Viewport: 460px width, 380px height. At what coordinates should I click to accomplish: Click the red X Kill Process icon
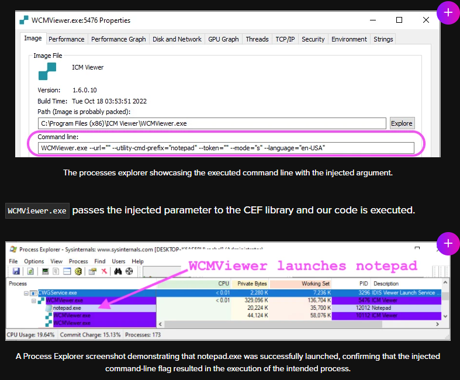point(104,271)
